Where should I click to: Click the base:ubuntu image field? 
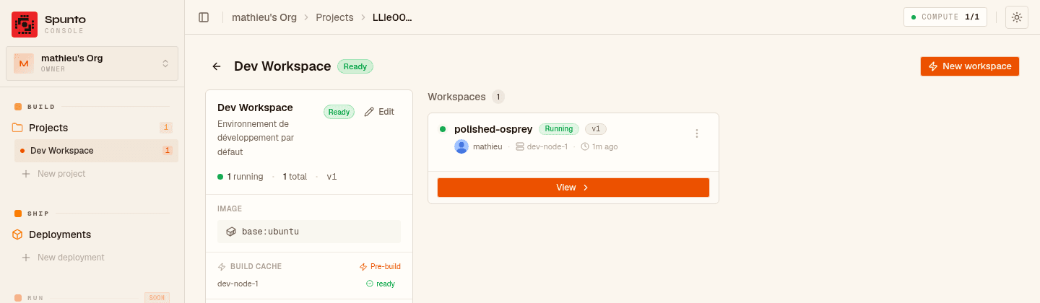(x=309, y=232)
